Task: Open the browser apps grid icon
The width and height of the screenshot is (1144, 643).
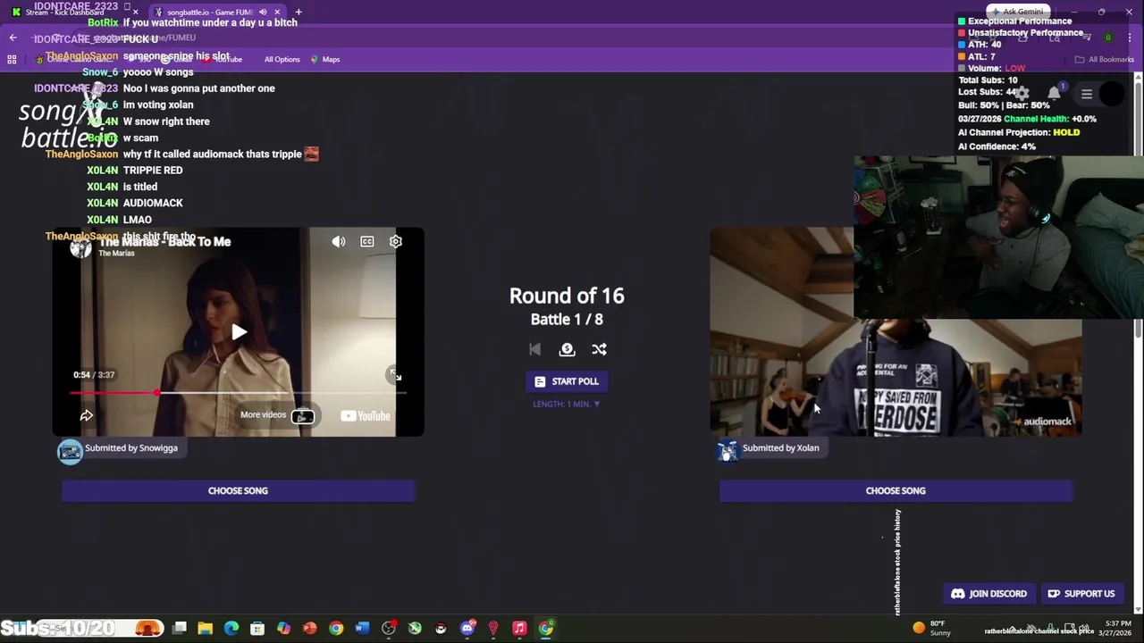Action: 12,59
